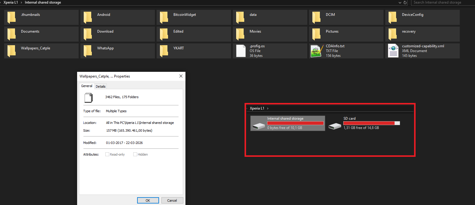
Task: Close the Properties dialog window
Action: click(x=181, y=76)
